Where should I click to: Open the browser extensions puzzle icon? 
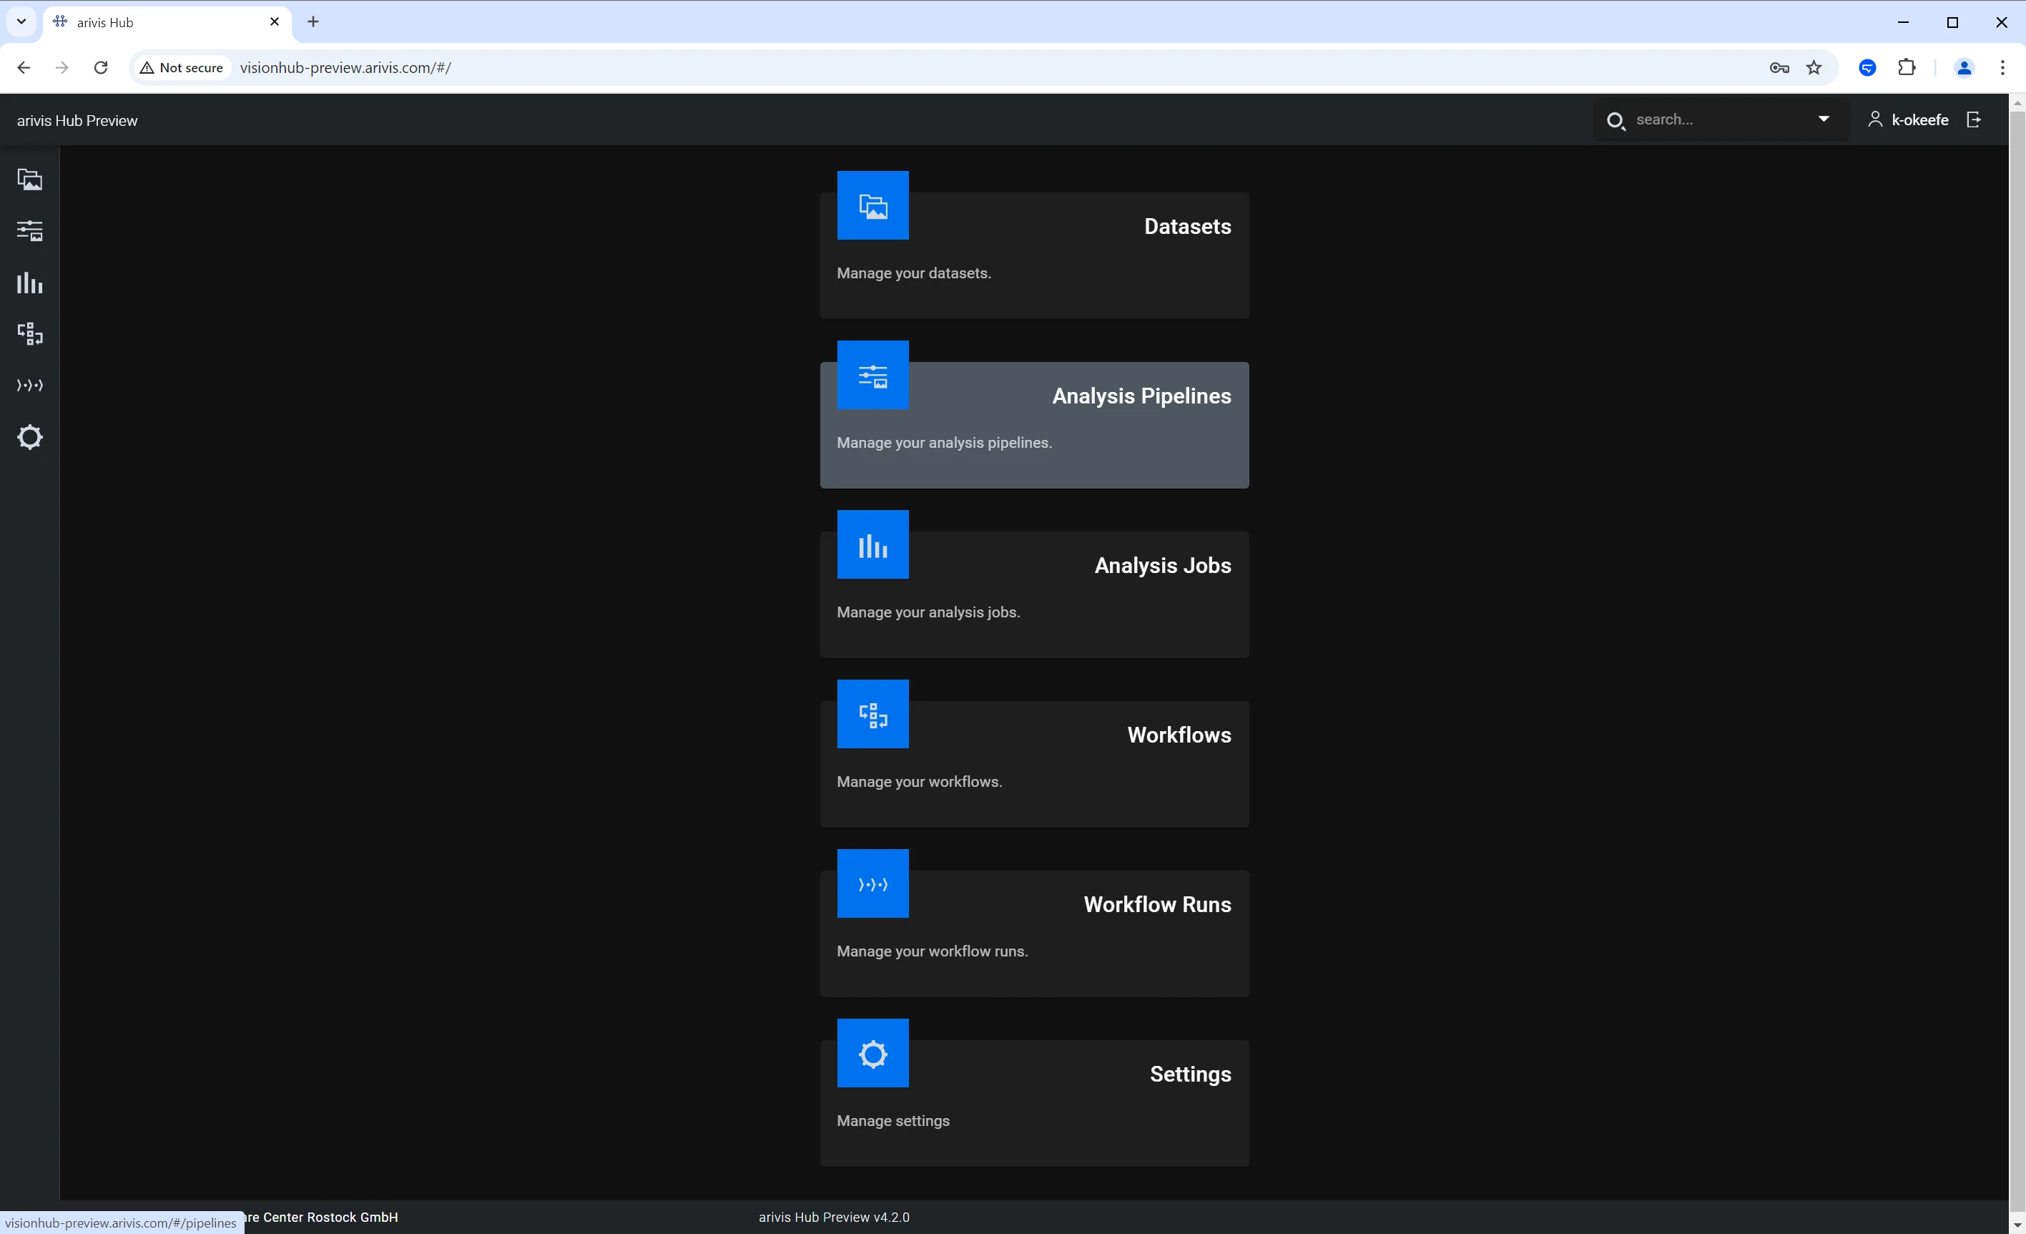pyautogui.click(x=1907, y=67)
